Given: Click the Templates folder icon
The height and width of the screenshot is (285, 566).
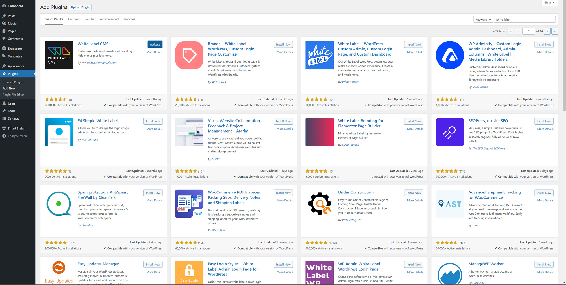Looking at the screenshot, I should coord(4,56).
